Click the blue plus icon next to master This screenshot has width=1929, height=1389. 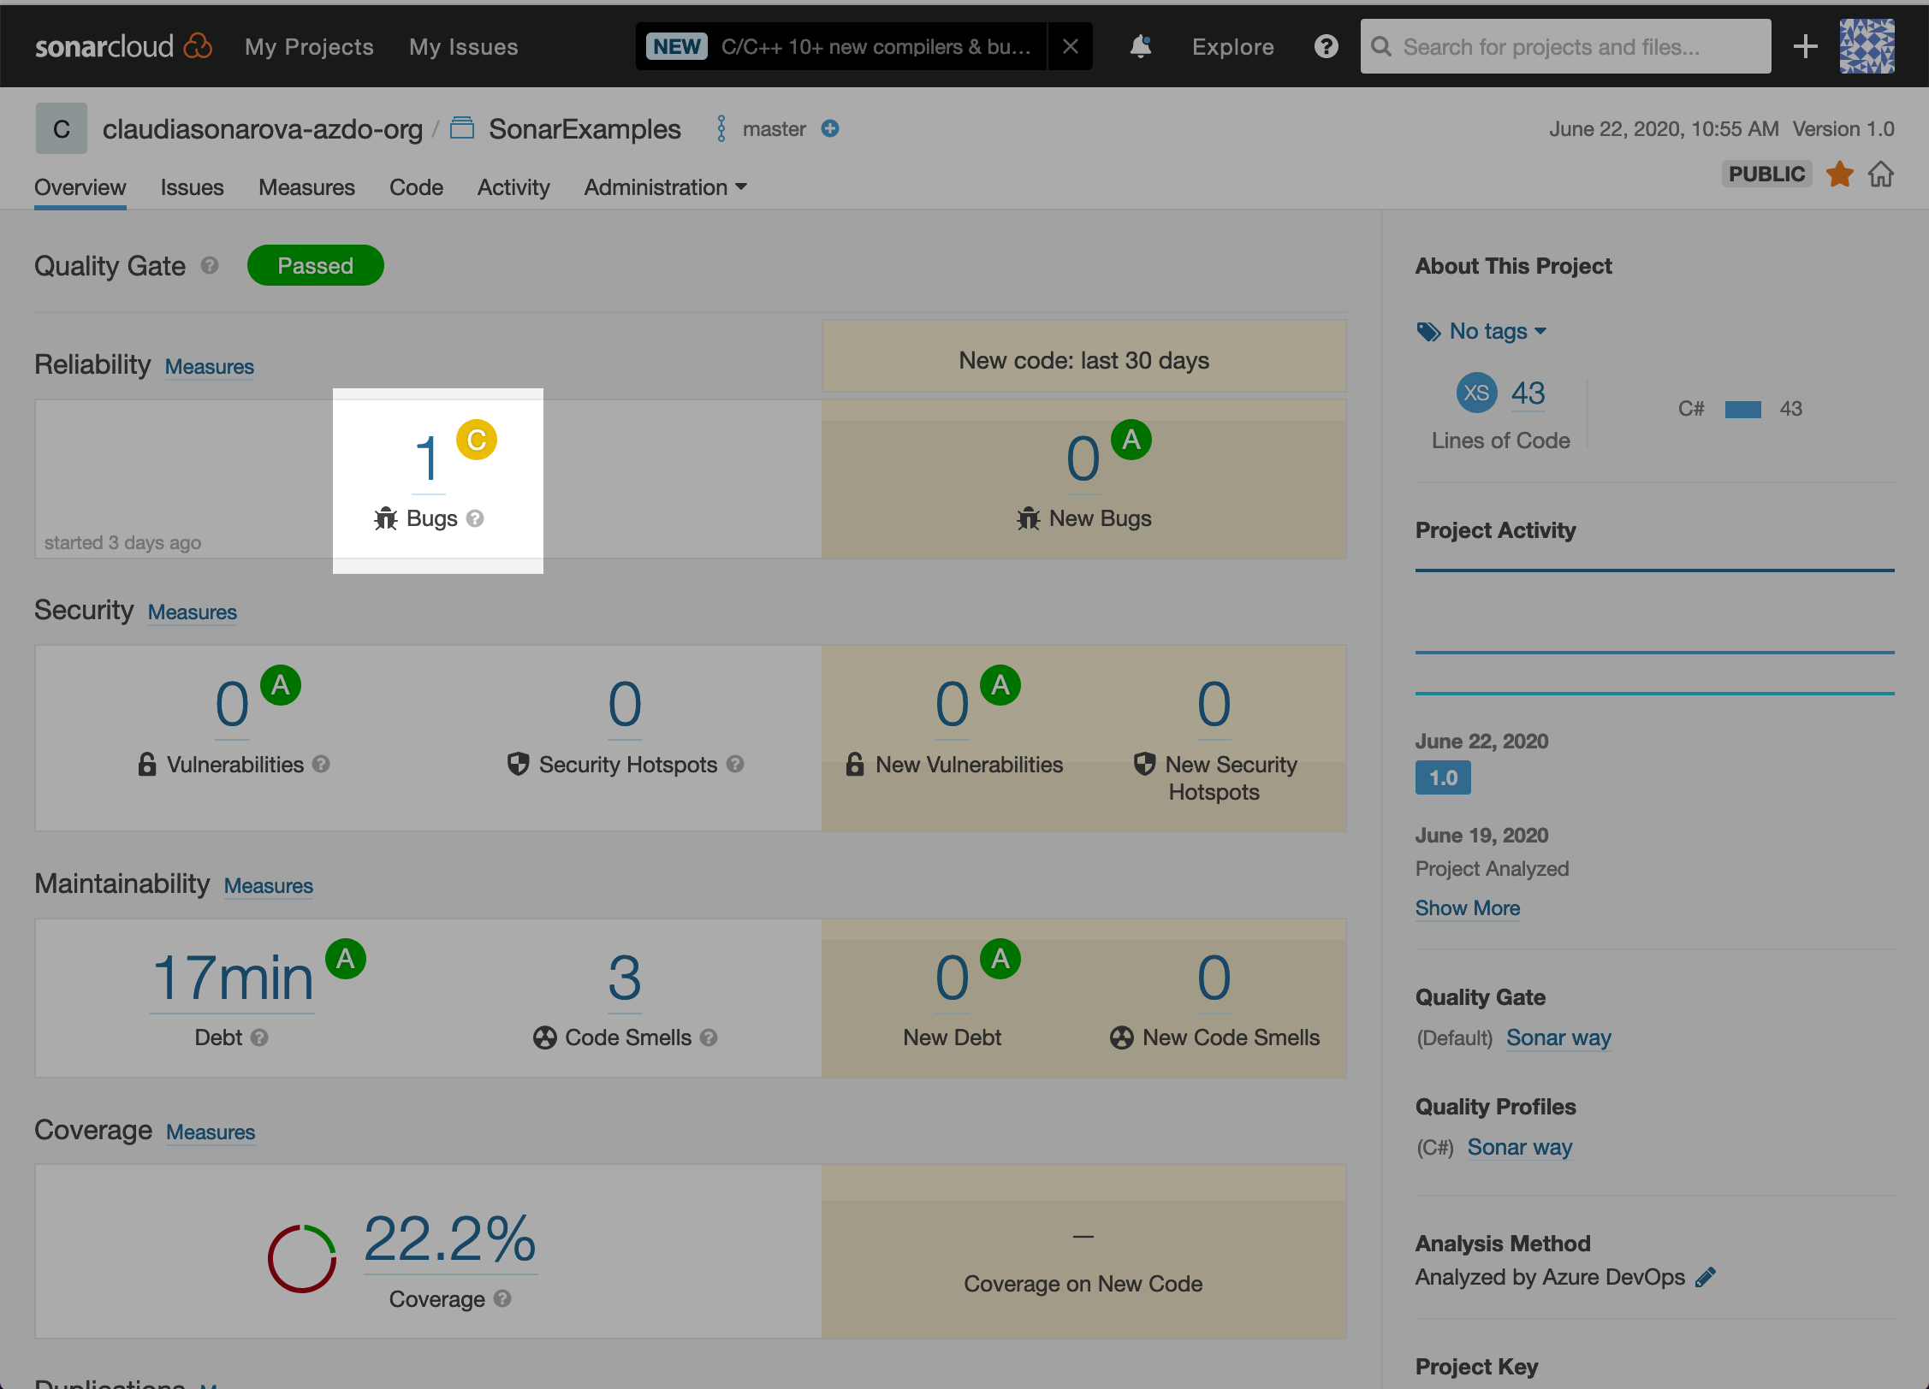[x=829, y=128]
